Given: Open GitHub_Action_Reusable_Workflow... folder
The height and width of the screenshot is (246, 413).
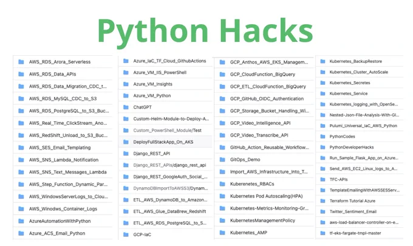Looking at the screenshot, I should (x=270, y=147).
